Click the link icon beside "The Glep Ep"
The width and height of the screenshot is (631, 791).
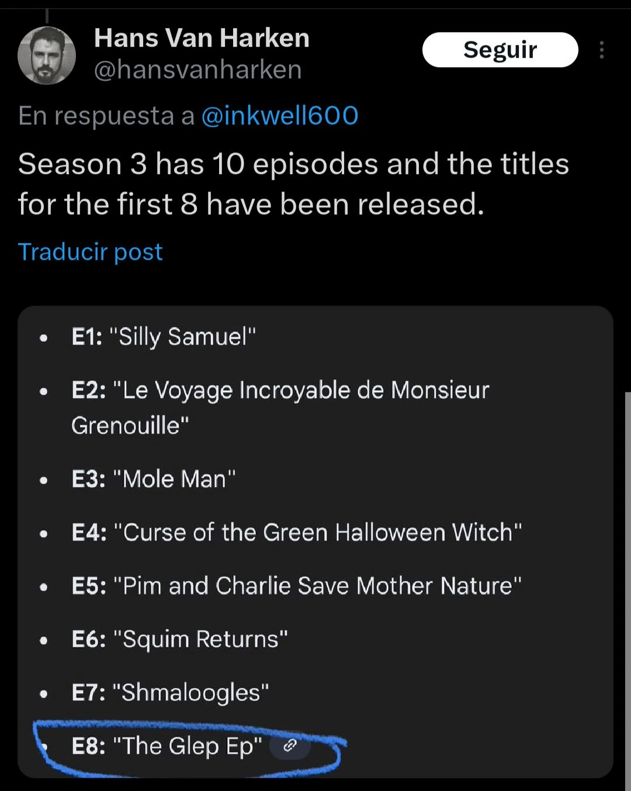click(x=290, y=745)
